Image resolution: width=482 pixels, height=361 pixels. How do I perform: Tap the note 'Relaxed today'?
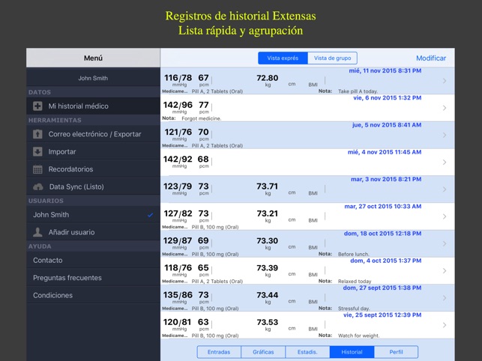355,282
